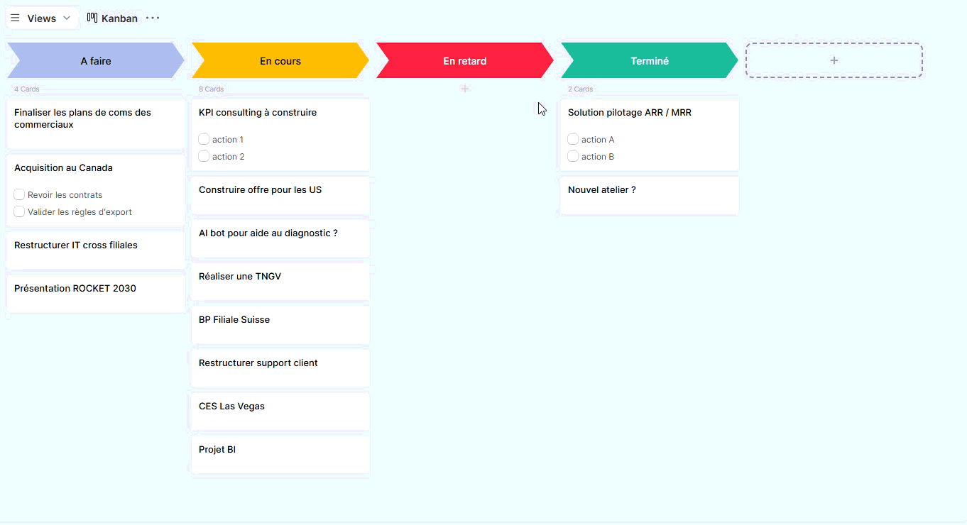This screenshot has width=967, height=525.
Task: Open the 'Présentation ROCKET 2030' card
Action: click(x=75, y=289)
